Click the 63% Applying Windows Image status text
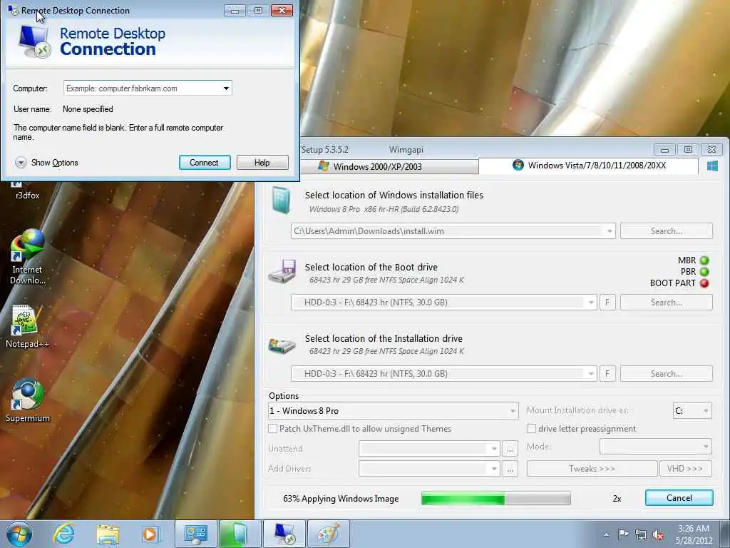 [341, 499]
